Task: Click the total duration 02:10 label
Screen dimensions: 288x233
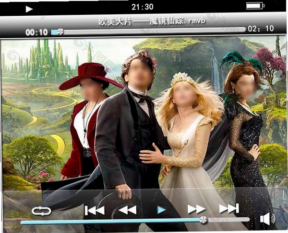Action: [x=261, y=29]
